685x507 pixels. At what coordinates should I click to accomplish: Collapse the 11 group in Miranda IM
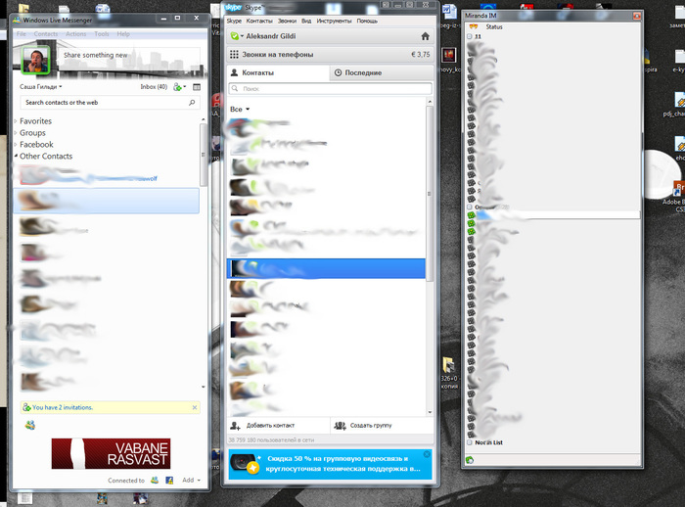470,37
